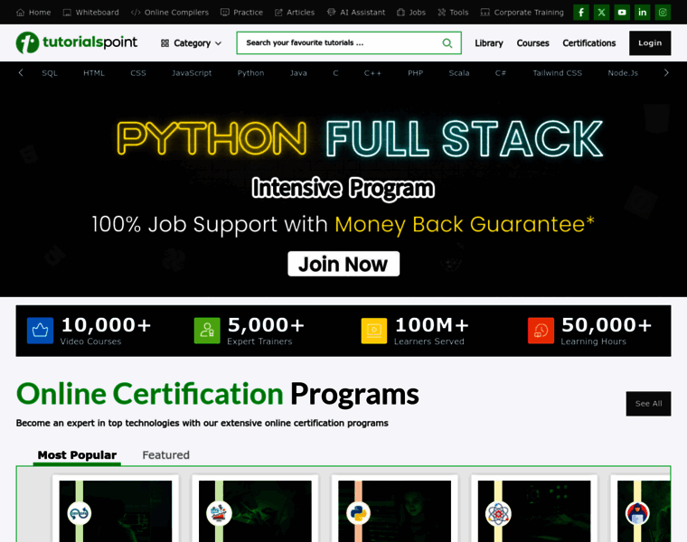Open the Instagram social icon
The image size is (687, 542).
tap(663, 13)
